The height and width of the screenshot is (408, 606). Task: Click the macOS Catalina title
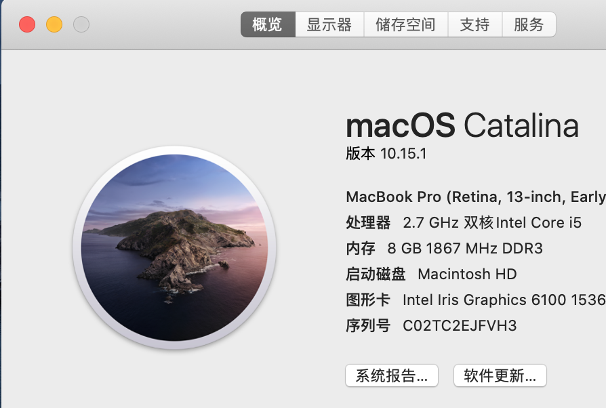(462, 126)
